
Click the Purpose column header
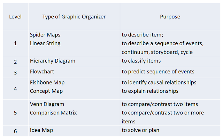point(170,17)
